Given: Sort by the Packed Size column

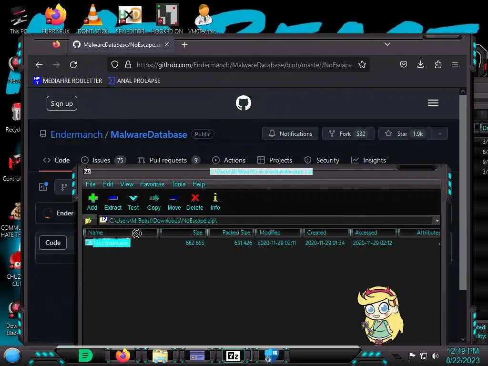Looking at the screenshot, I should [x=231, y=233].
